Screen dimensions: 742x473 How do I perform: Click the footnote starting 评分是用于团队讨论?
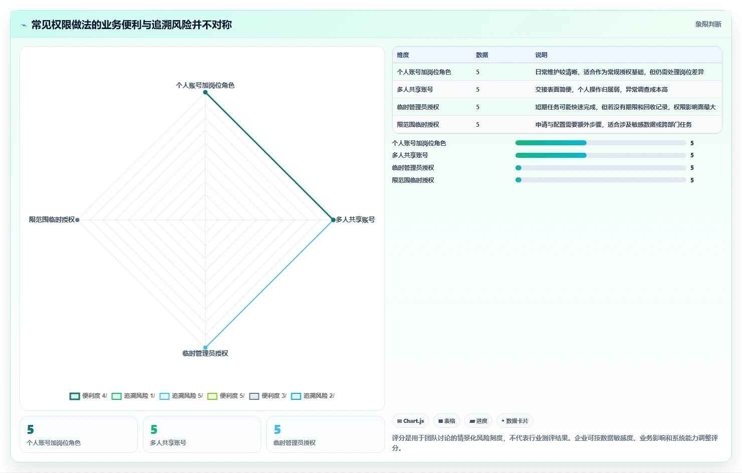click(x=555, y=443)
